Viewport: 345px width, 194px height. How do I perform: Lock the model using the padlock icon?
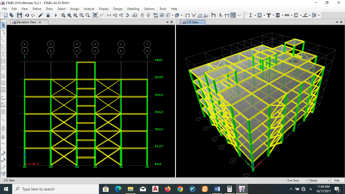tap(48, 15)
